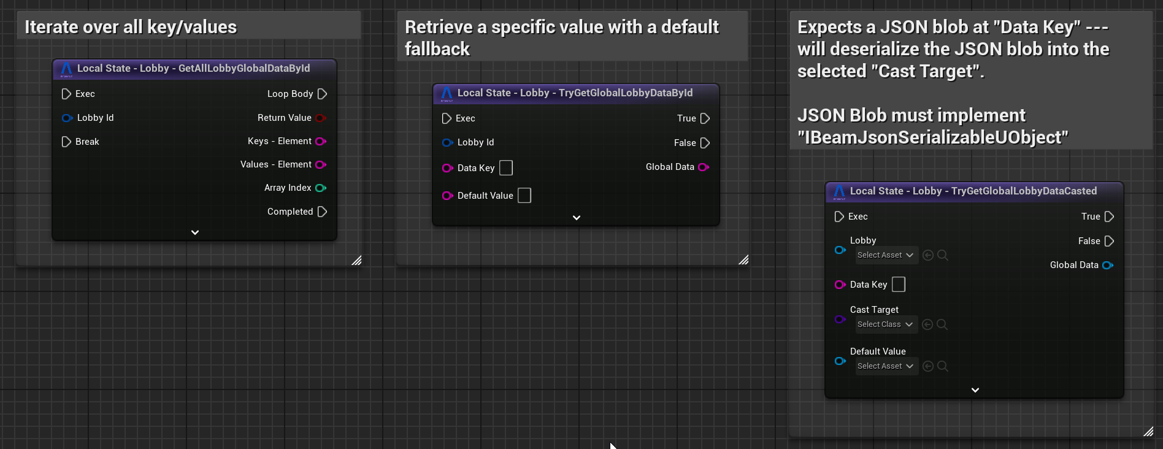Select the TryGetGlobalLobbyDataCasted node title bar
The width and height of the screenshot is (1163, 449).
(973, 191)
